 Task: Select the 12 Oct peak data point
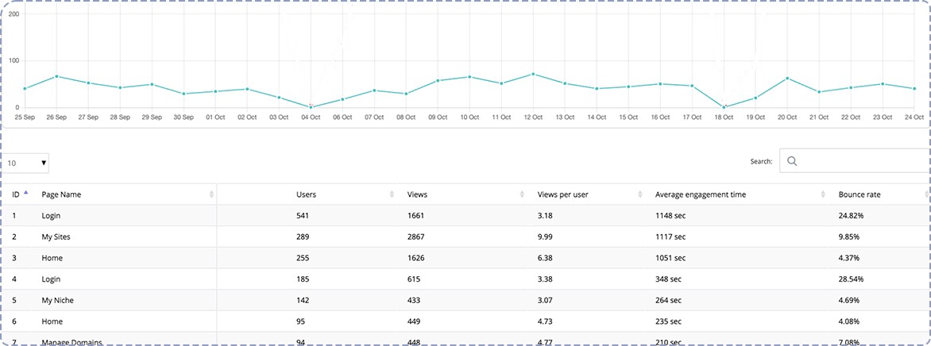point(533,74)
